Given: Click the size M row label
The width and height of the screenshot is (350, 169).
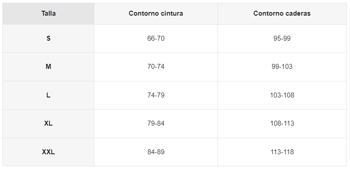Looking at the screenshot, I should 48,67.
